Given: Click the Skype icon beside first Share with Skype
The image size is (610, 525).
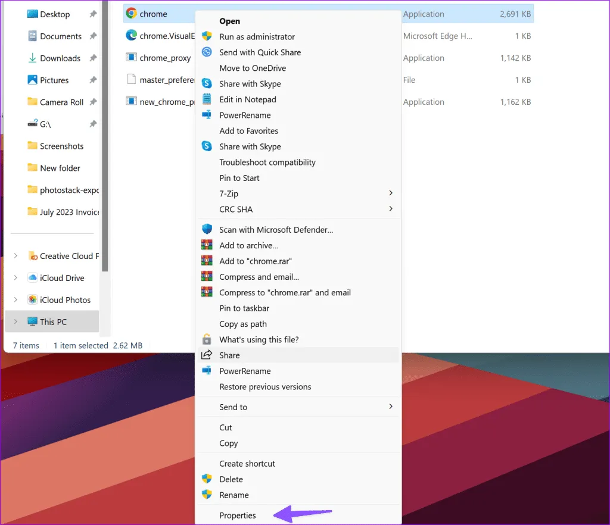Looking at the screenshot, I should (207, 84).
